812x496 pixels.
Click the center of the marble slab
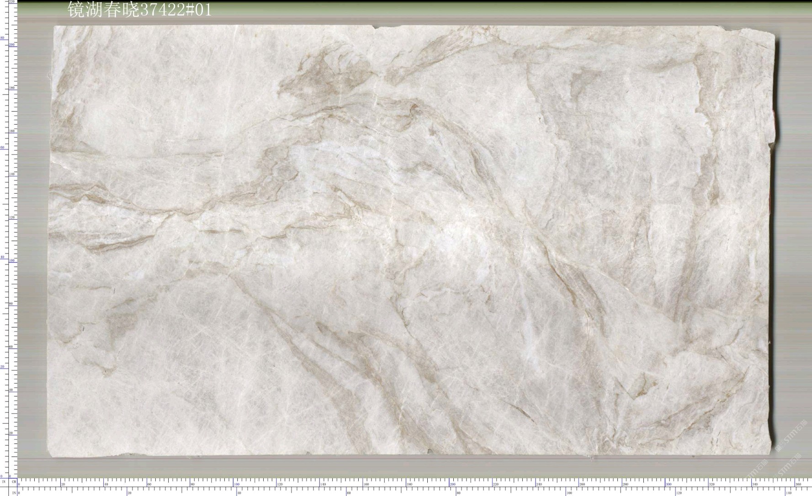click(411, 241)
